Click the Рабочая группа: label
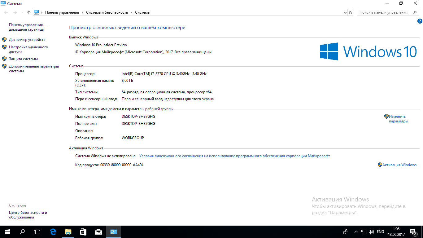 point(89,138)
